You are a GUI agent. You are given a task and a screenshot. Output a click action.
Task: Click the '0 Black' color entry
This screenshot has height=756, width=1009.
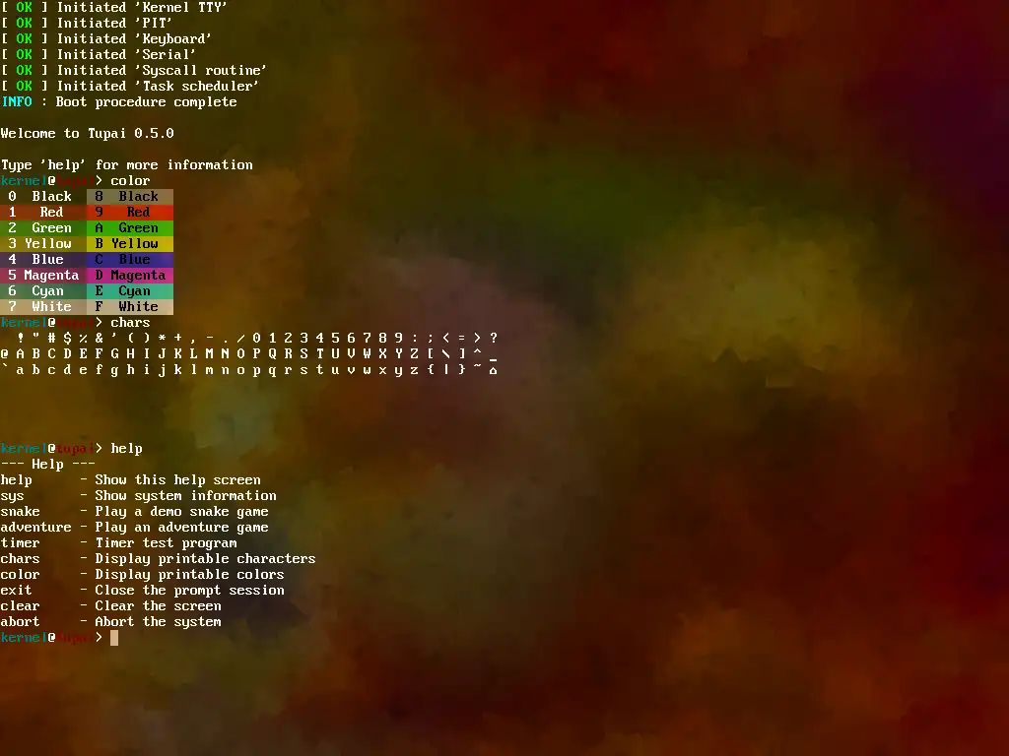43,197
